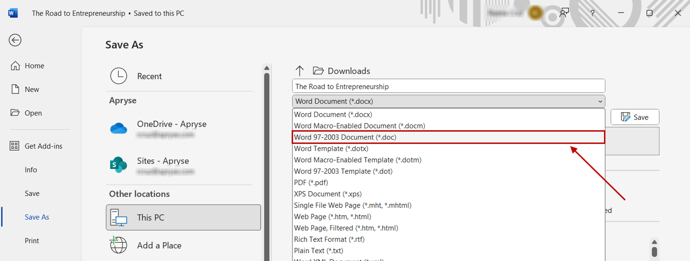Click the Open folder icon in sidebar
This screenshot has height=261, width=690.
click(x=15, y=113)
